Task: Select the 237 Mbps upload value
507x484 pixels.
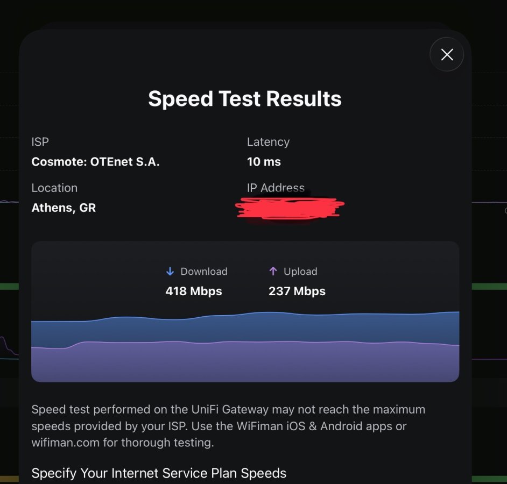Action: click(x=297, y=291)
